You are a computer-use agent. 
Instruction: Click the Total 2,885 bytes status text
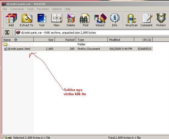(x=124, y=137)
